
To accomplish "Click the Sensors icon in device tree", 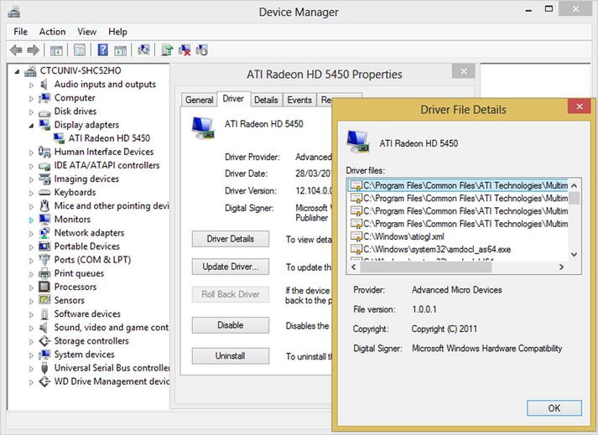I will [44, 300].
